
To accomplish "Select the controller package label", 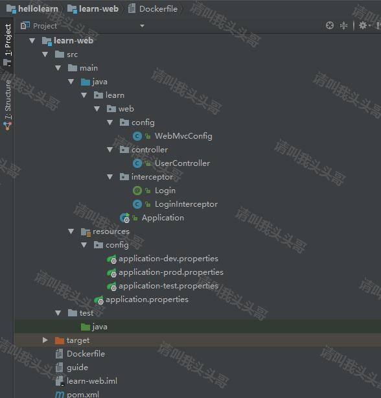I will pyautogui.click(x=150, y=150).
